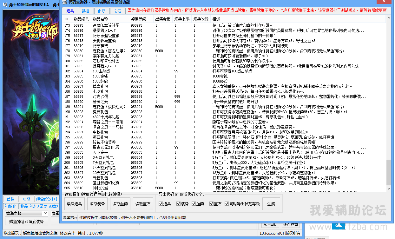
Task: Click the 读取装备 button
Action: coord(97,204)
